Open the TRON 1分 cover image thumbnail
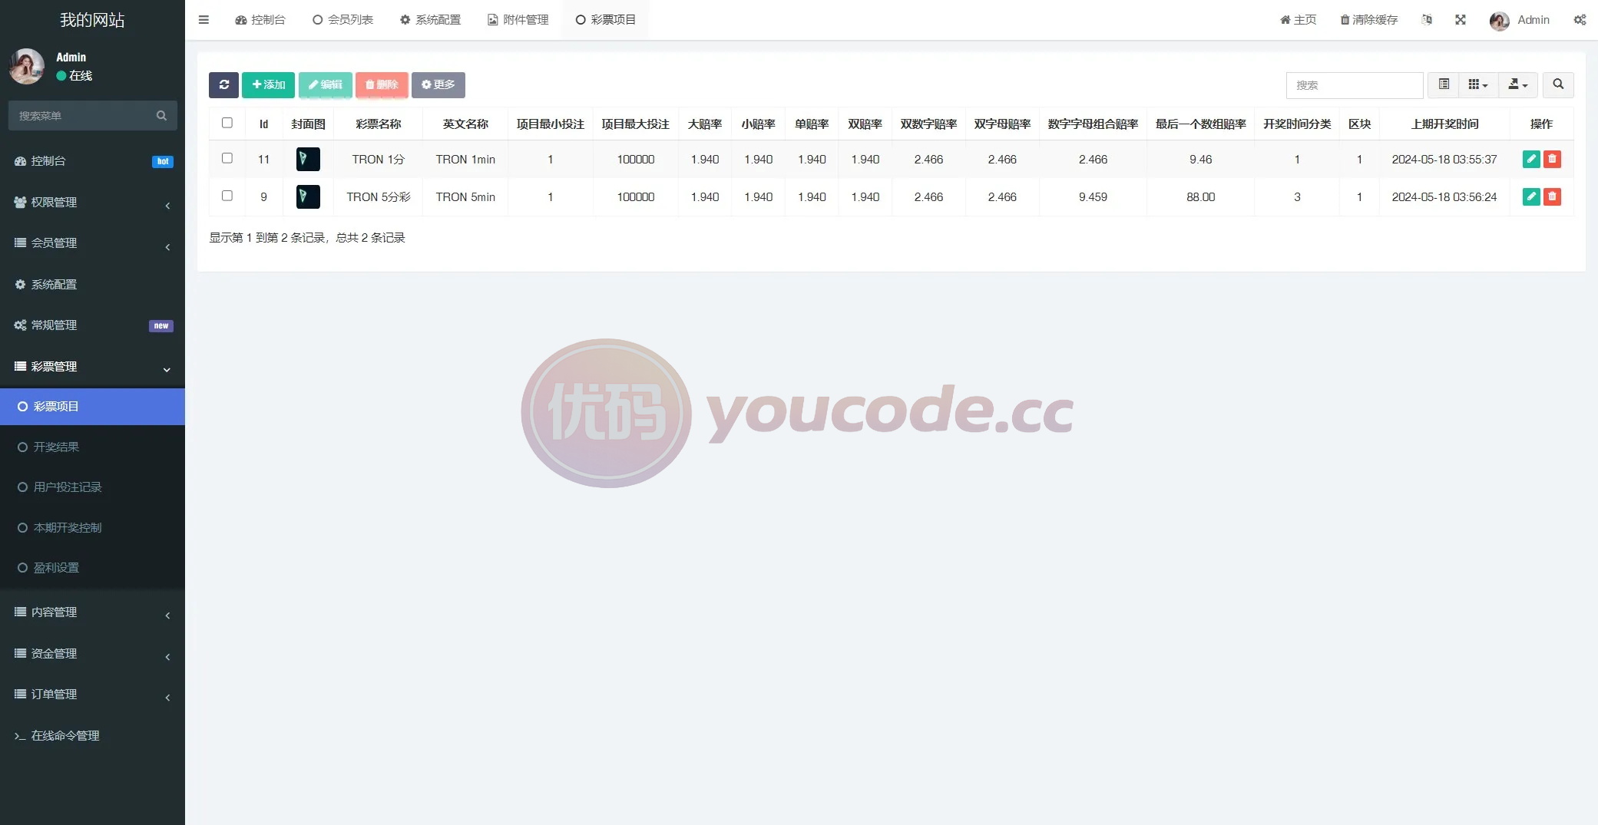This screenshot has height=825, width=1598. coord(308,159)
